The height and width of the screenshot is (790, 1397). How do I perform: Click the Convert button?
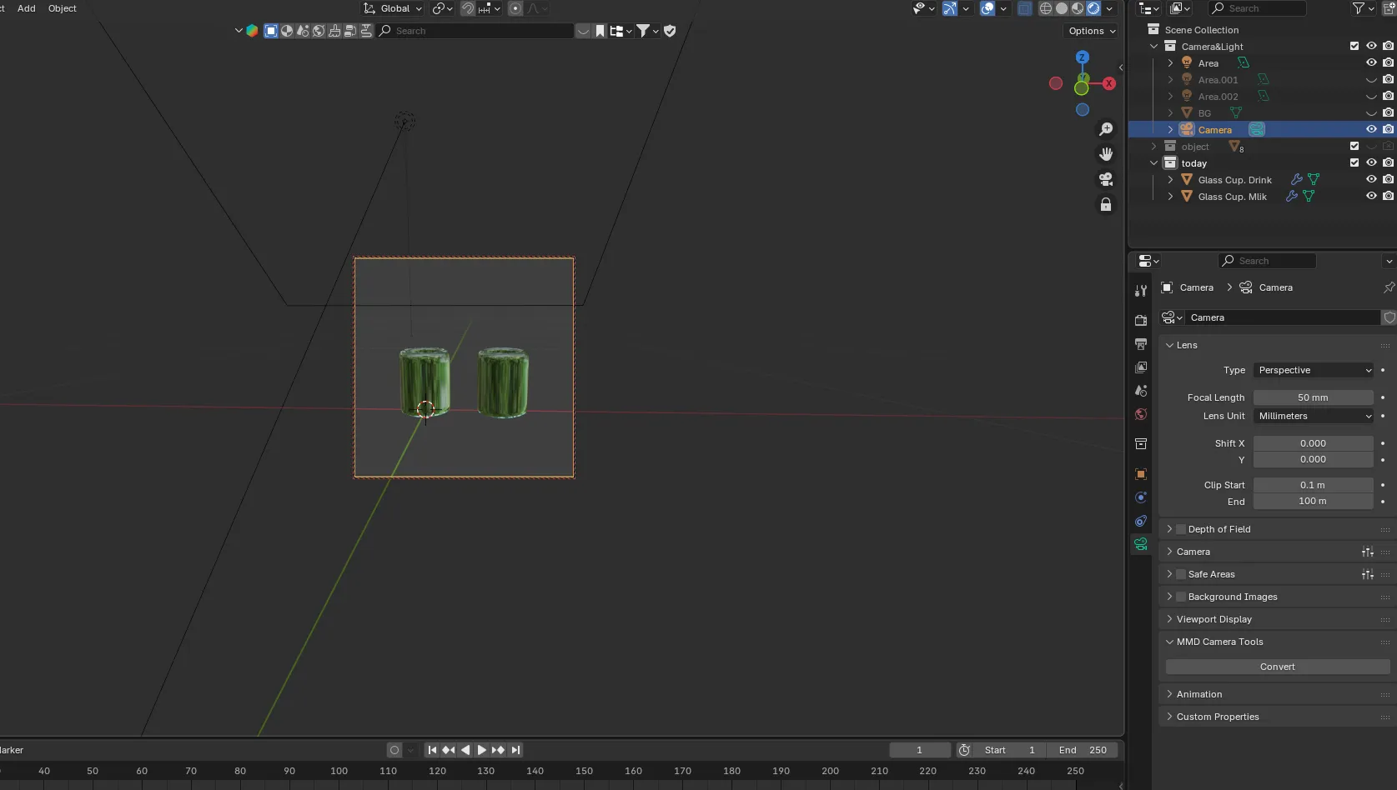tap(1277, 667)
